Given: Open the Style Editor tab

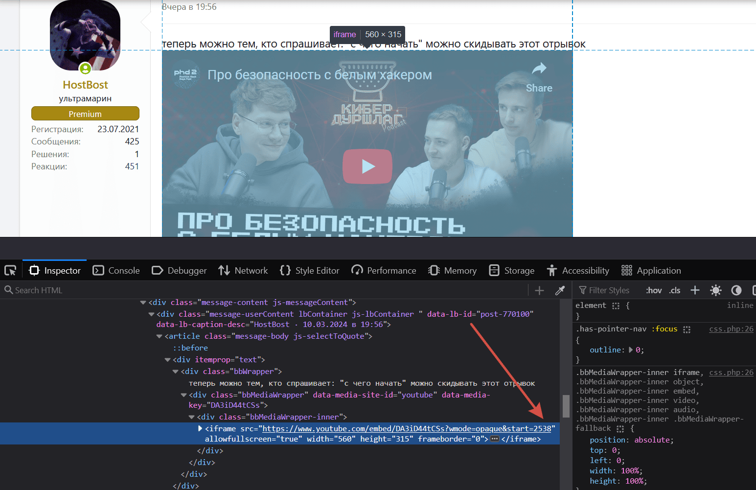Looking at the screenshot, I should (310, 271).
